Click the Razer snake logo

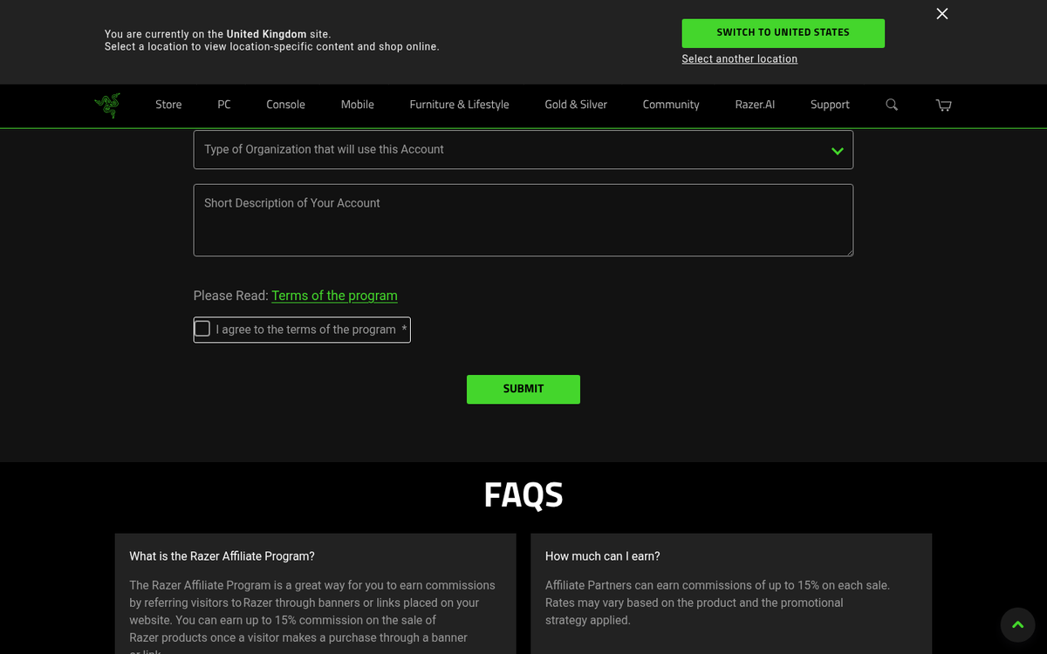[x=107, y=105]
